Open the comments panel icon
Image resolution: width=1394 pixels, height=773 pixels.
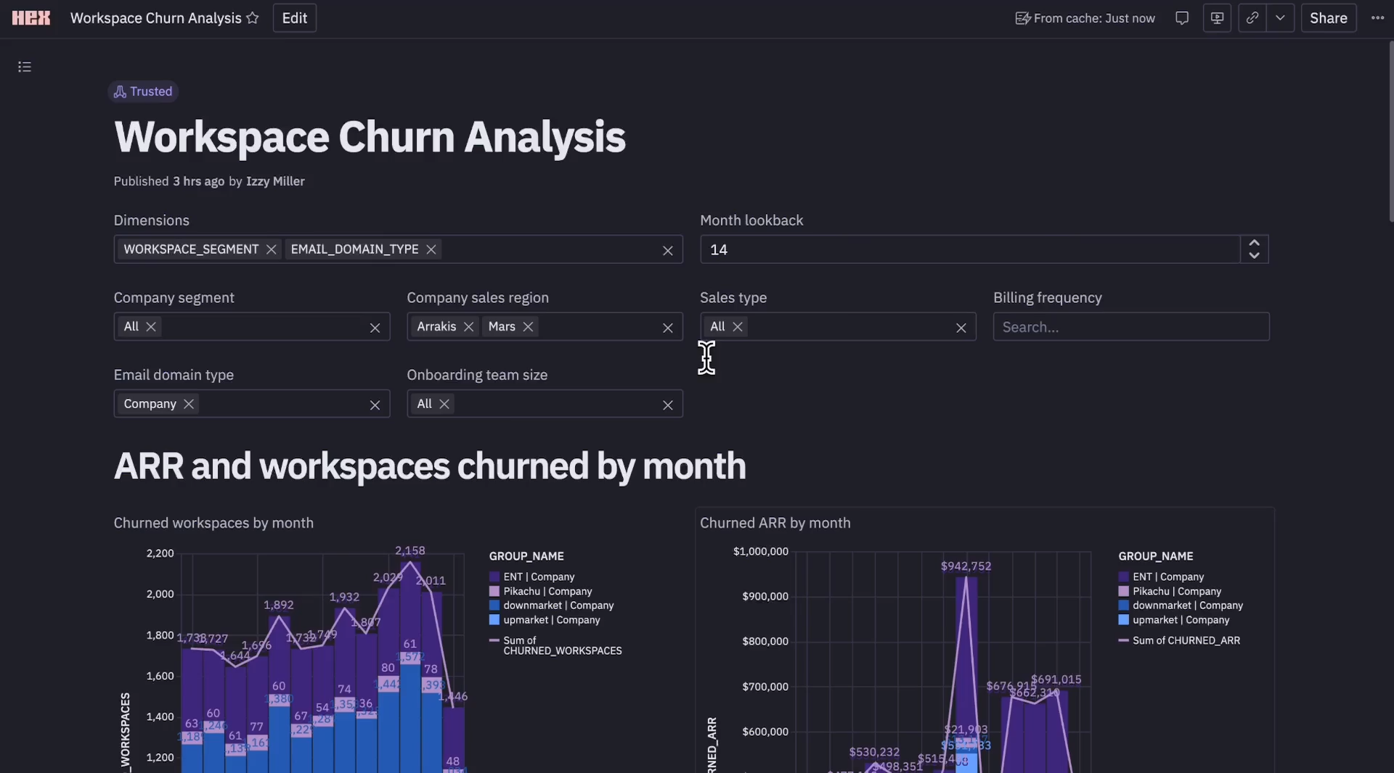click(x=1181, y=18)
